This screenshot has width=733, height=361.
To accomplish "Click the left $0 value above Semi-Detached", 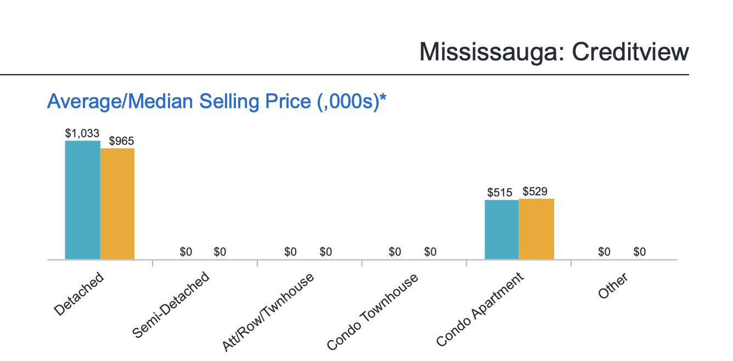I will (186, 252).
